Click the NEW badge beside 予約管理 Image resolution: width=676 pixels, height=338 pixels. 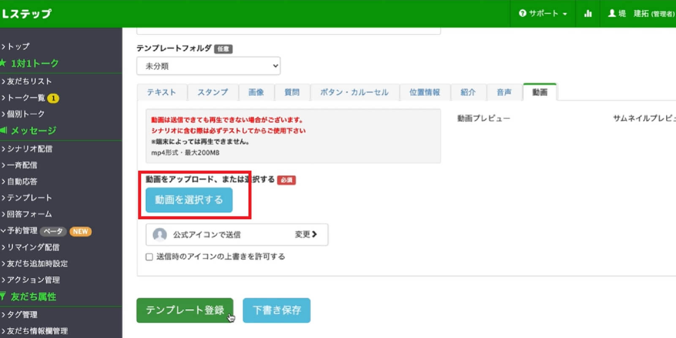80,232
